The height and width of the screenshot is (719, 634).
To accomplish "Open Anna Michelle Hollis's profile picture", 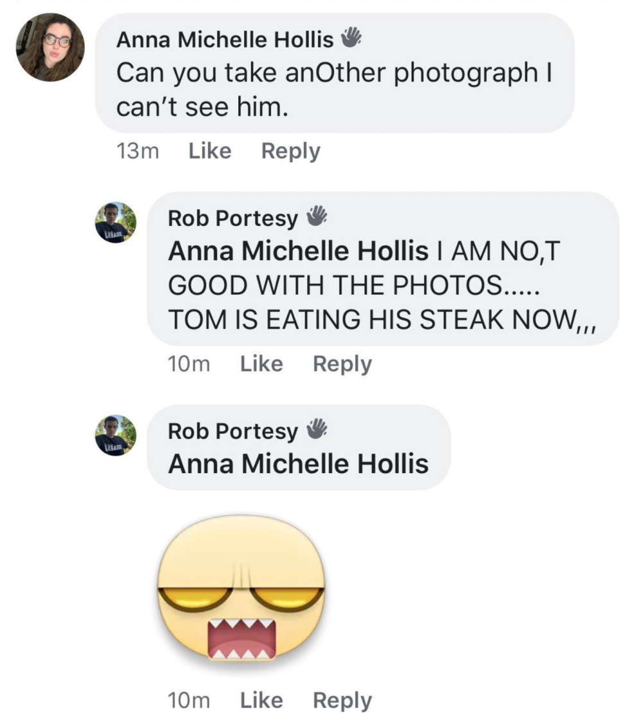I will coord(50,48).
